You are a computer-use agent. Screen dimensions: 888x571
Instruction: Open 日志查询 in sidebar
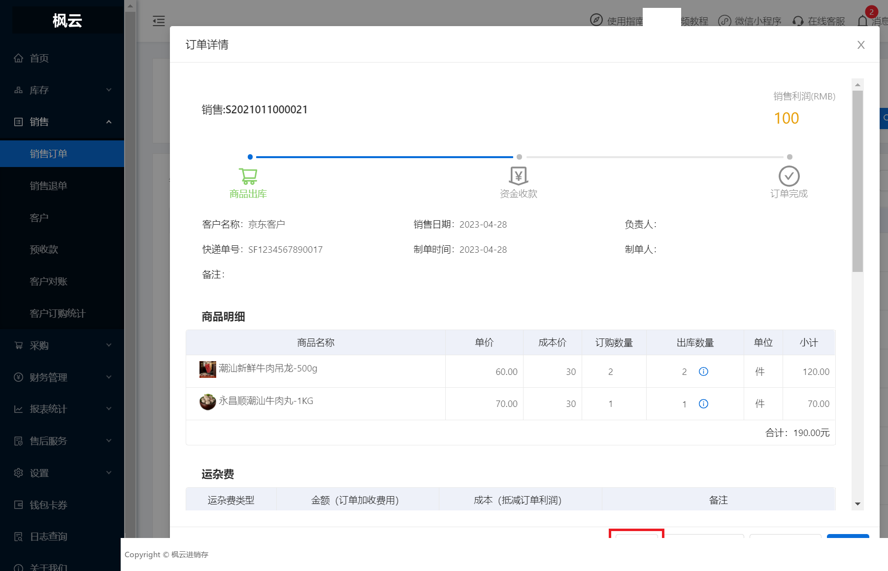62,537
